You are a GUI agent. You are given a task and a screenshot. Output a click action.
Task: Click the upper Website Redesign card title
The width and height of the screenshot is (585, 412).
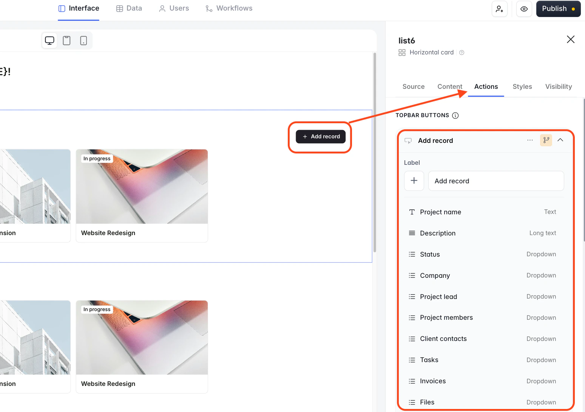[108, 233]
